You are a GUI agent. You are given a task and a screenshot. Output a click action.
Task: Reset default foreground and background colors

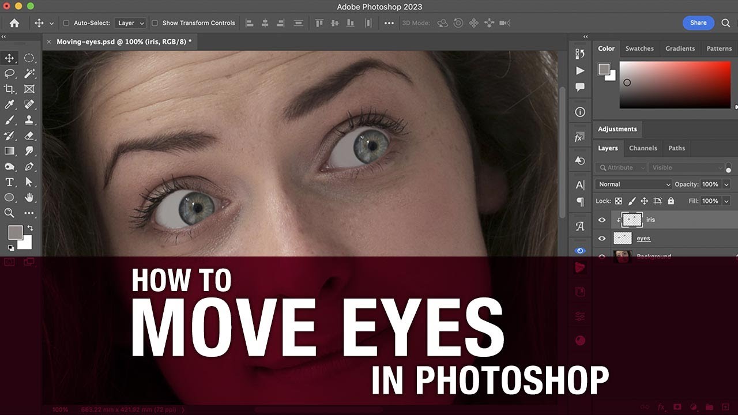10,248
